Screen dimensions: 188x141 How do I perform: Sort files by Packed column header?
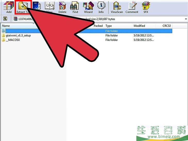pyautogui.click(x=98, y=26)
